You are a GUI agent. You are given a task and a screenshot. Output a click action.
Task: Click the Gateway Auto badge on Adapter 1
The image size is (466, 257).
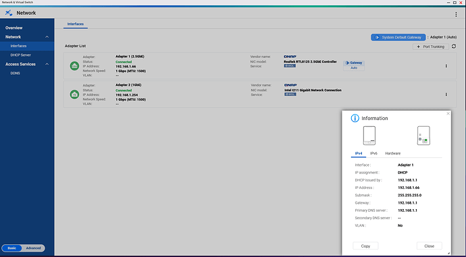coord(354,65)
